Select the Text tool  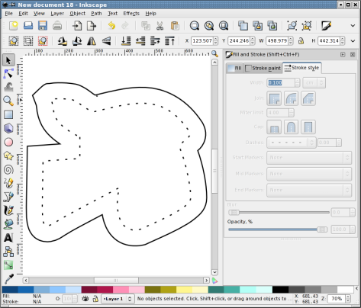tap(8, 238)
